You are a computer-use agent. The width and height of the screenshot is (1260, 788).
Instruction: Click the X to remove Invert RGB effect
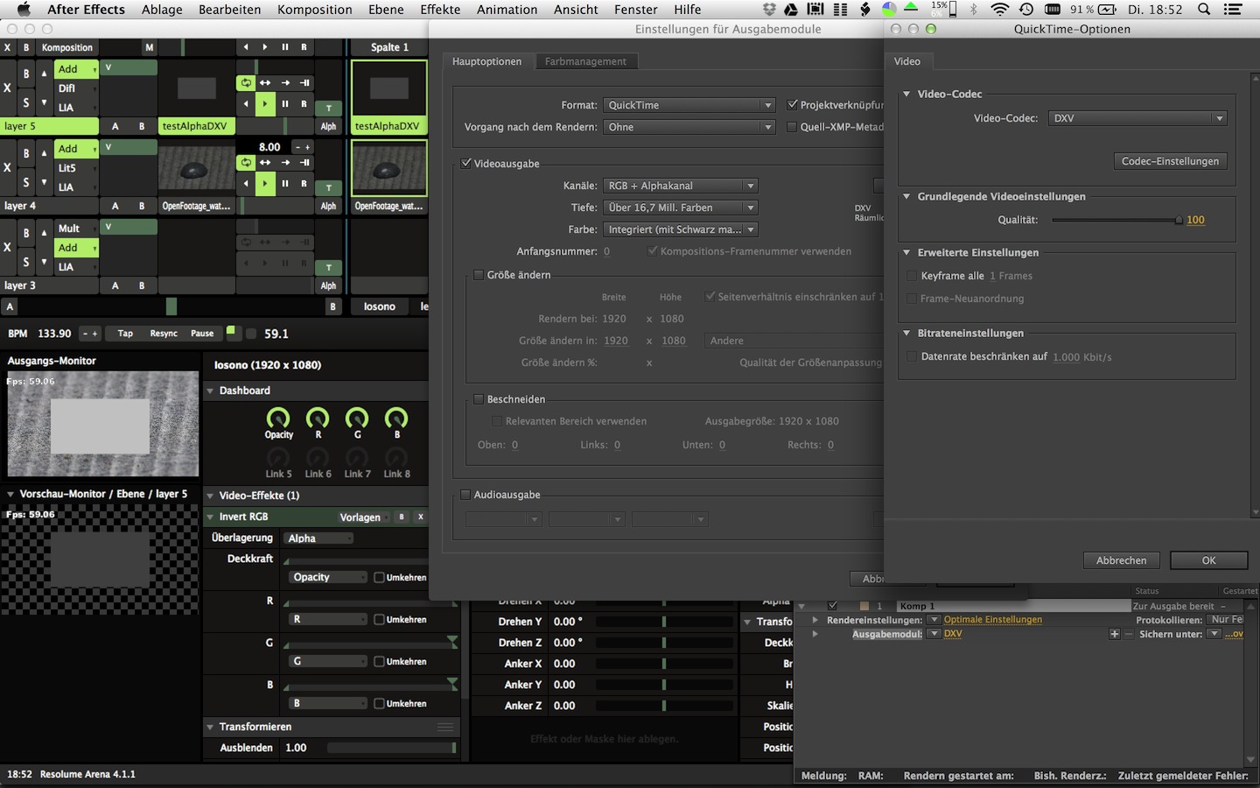(x=420, y=517)
